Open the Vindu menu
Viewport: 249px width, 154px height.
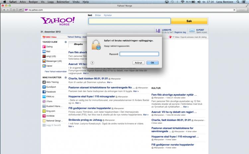click(x=76, y=2)
